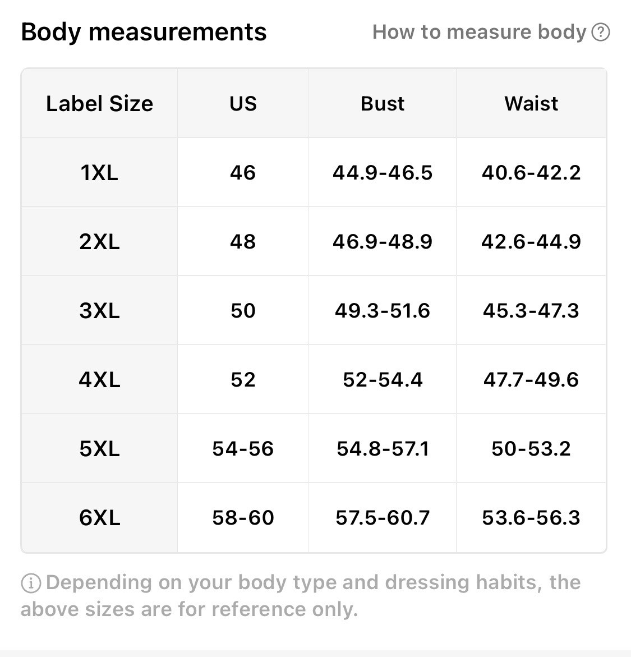Select the Label Size column header
Screen dimensions: 631x657
[x=99, y=104]
